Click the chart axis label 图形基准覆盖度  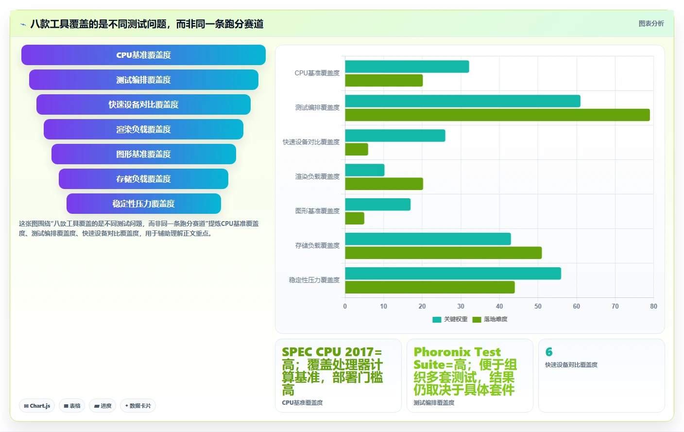pos(317,211)
